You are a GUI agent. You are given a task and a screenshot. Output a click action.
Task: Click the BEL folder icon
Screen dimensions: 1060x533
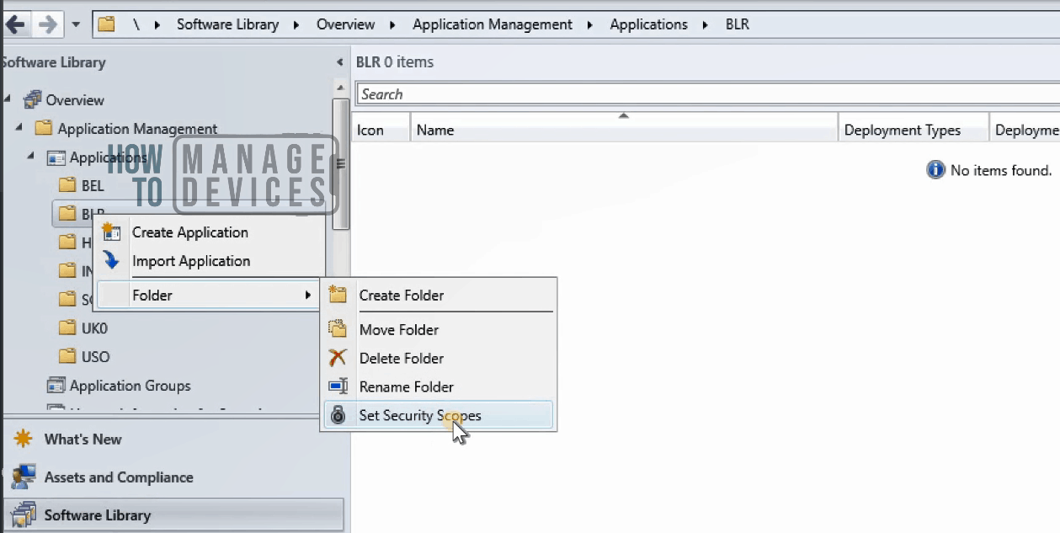pos(67,185)
